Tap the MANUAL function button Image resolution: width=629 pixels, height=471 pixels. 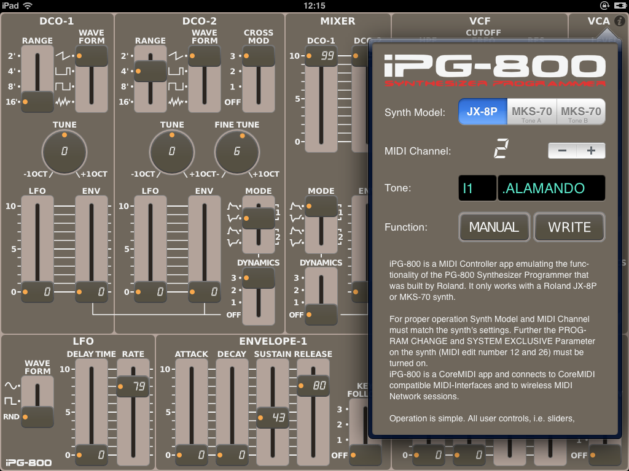(494, 227)
